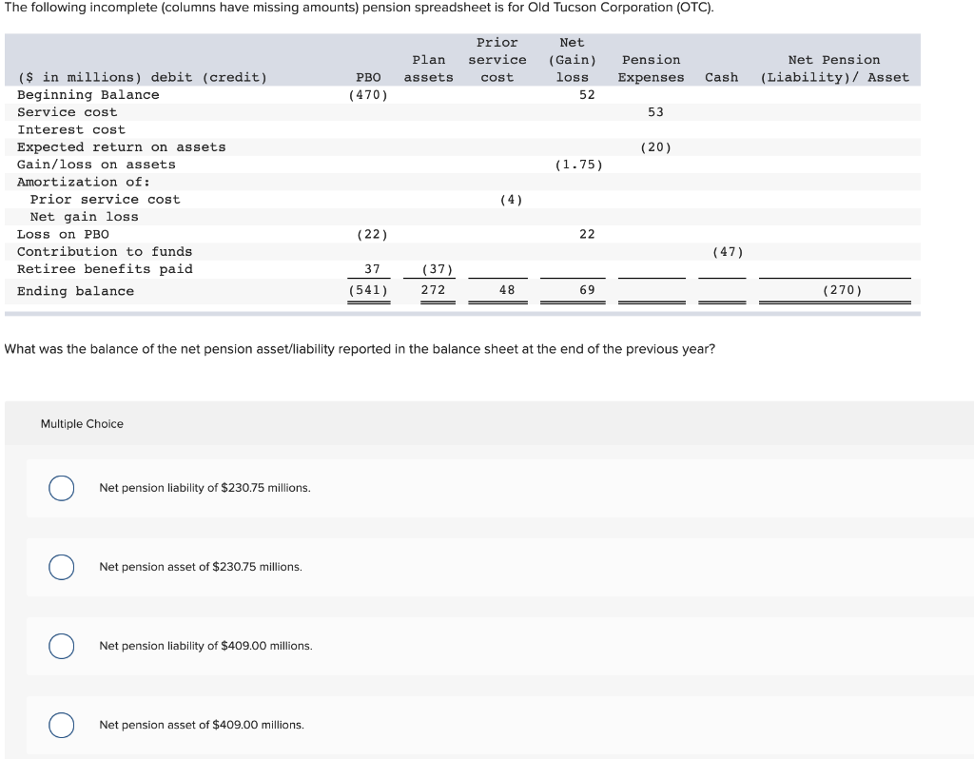Click the Pension Expenses column header
This screenshot has width=974, height=759.
(651, 68)
